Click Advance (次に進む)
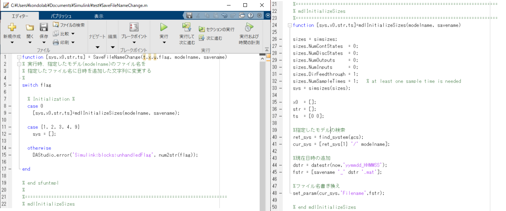The image size is (506, 211). point(210,38)
